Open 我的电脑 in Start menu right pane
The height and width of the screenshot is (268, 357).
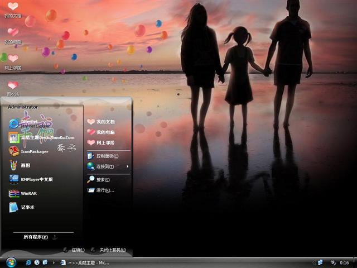(x=101, y=132)
